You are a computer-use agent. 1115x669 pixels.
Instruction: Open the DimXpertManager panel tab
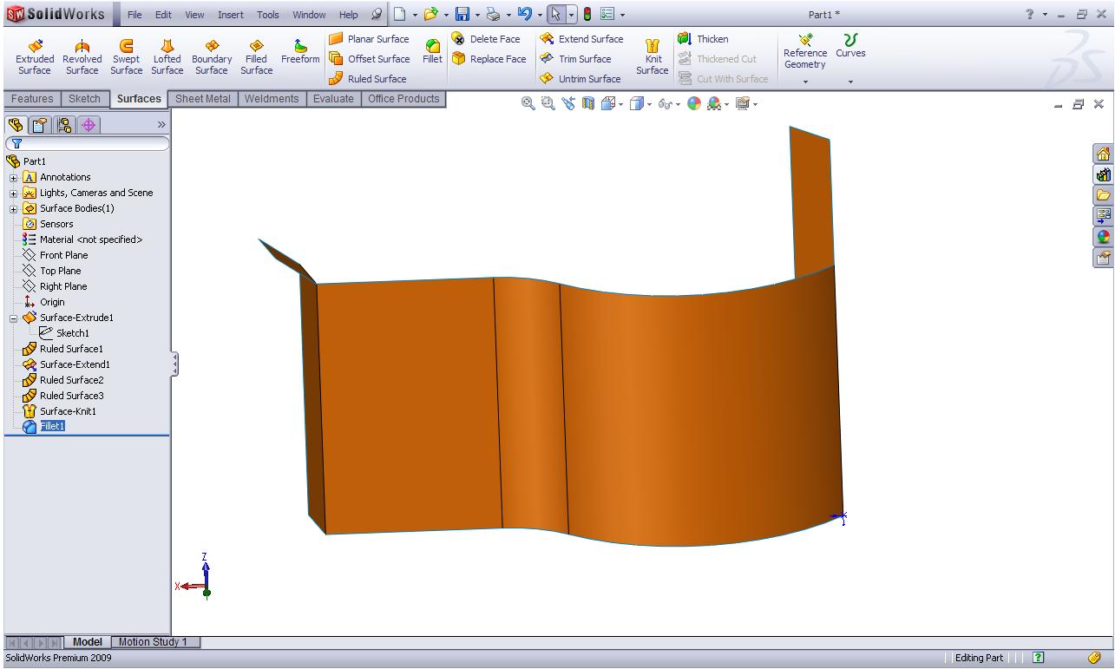[x=89, y=125]
